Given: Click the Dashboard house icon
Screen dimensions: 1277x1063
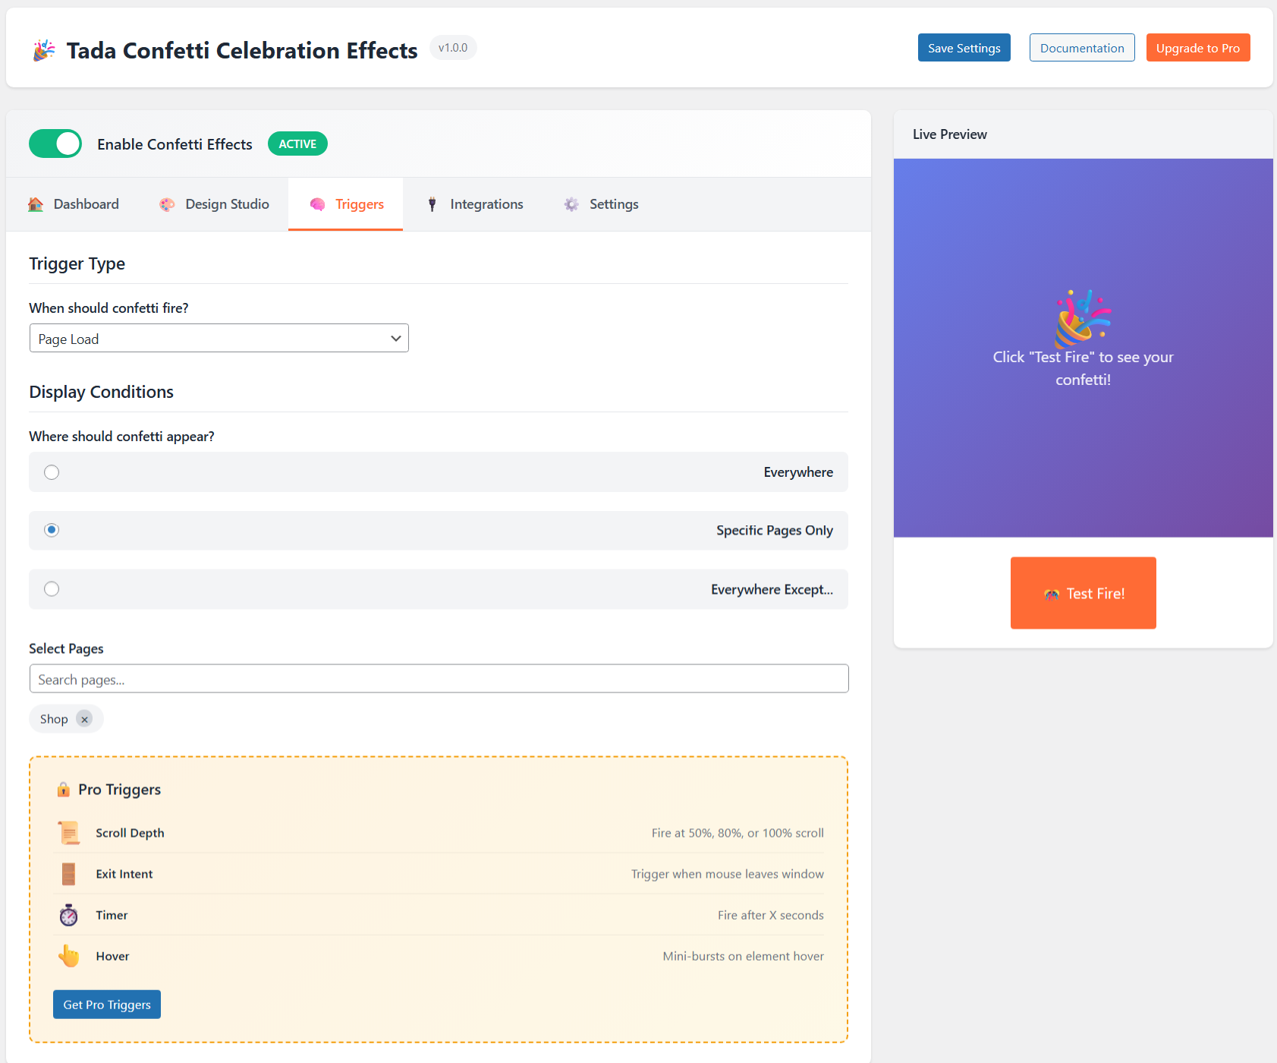Looking at the screenshot, I should point(36,204).
